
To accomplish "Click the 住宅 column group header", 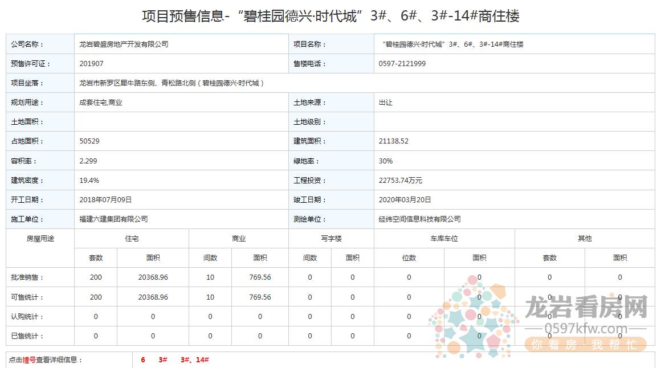I will [132, 239].
